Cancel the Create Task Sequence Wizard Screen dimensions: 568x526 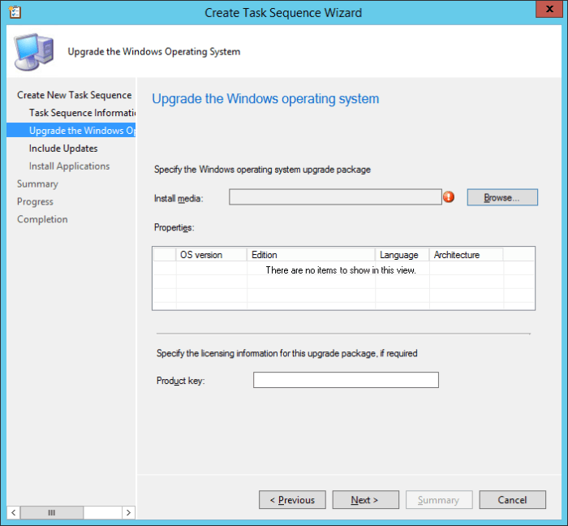coord(512,500)
